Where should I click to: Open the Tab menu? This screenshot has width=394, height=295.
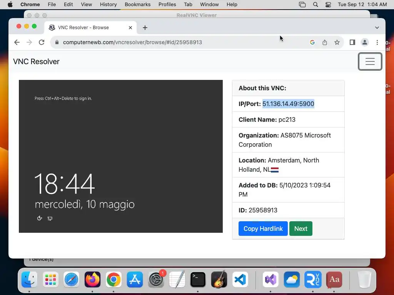pos(188,5)
